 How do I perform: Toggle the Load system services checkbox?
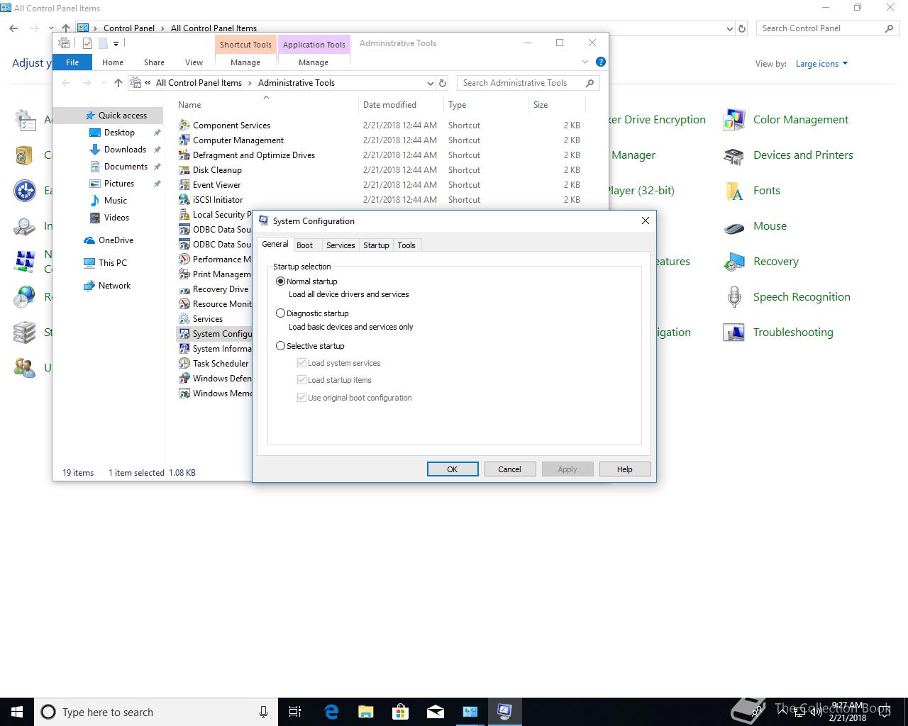[x=301, y=363]
